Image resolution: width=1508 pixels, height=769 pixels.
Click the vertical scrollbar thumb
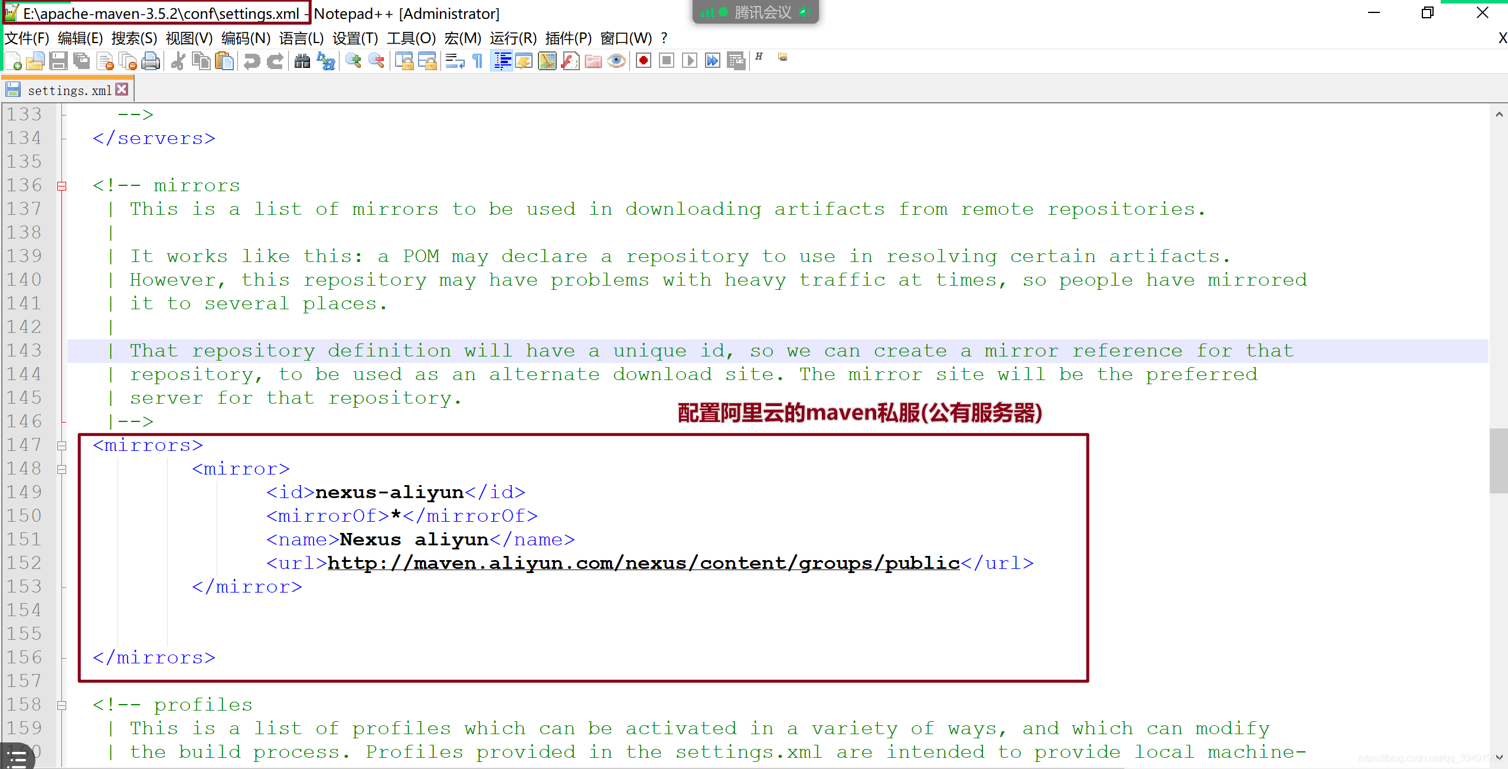click(x=1498, y=460)
